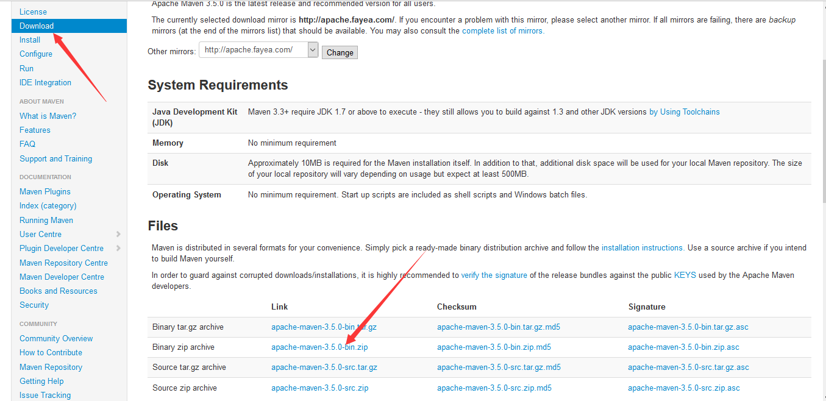The height and width of the screenshot is (401, 826).
Task: Open complete list of mirrors link
Action: click(502, 30)
